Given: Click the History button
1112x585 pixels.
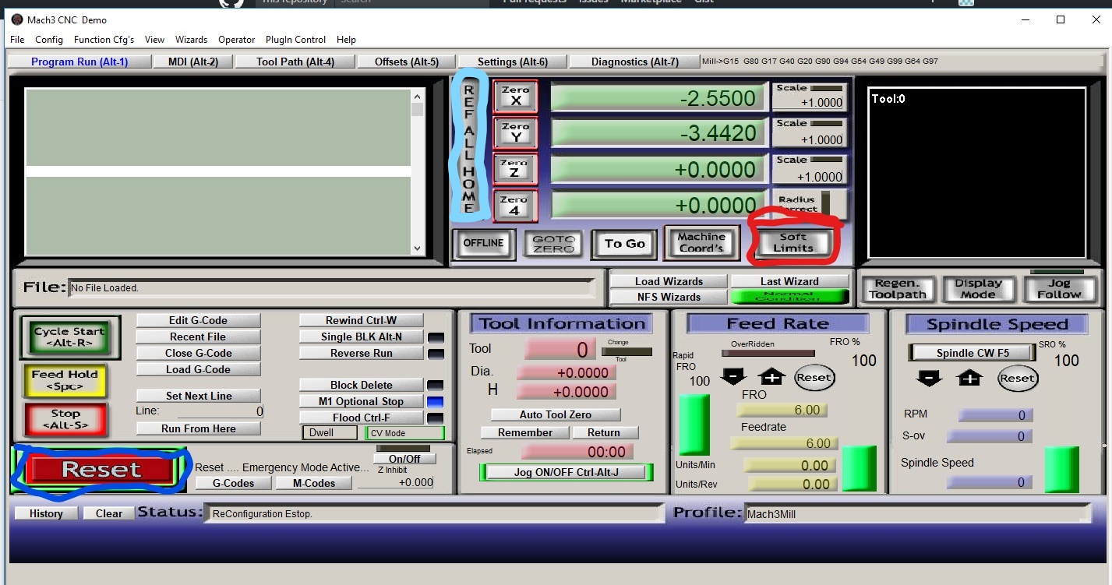Looking at the screenshot, I should 46,513.
